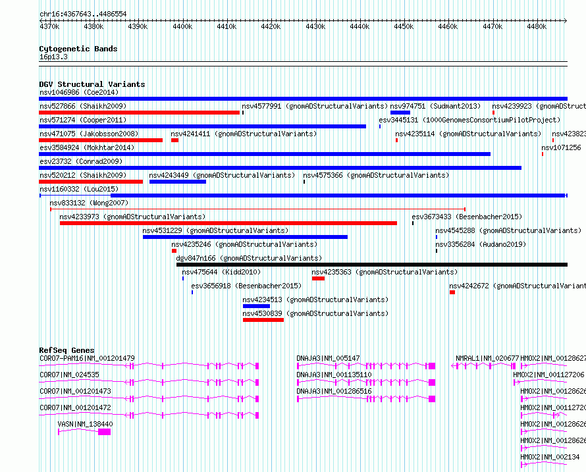Click the esv3584924 (Mokhtar2014) label
Screen dimensions: 586x472
(x=87, y=147)
